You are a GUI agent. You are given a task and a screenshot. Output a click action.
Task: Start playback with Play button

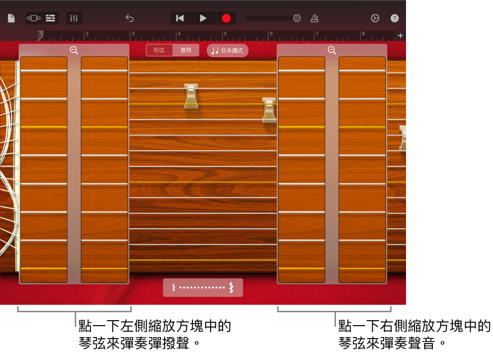point(203,18)
